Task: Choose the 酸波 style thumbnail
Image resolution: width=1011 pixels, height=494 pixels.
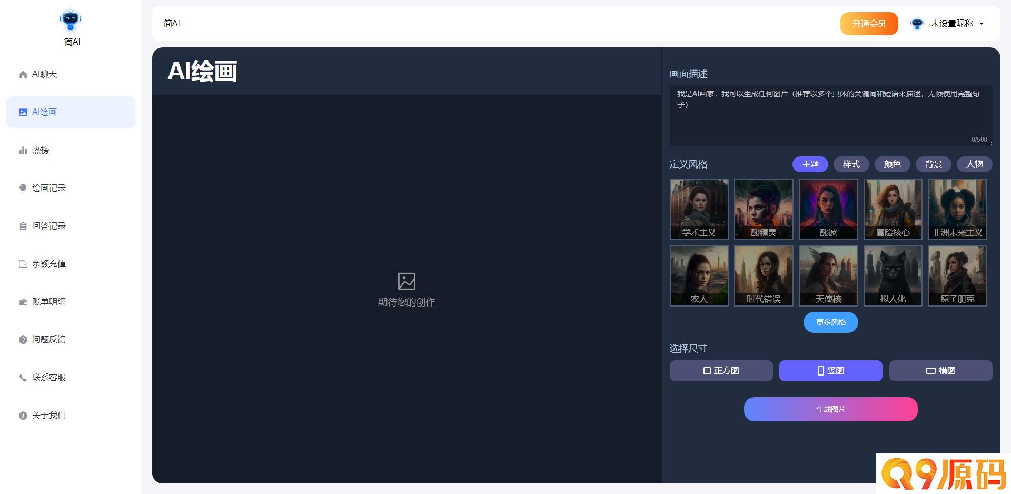Action: point(828,209)
